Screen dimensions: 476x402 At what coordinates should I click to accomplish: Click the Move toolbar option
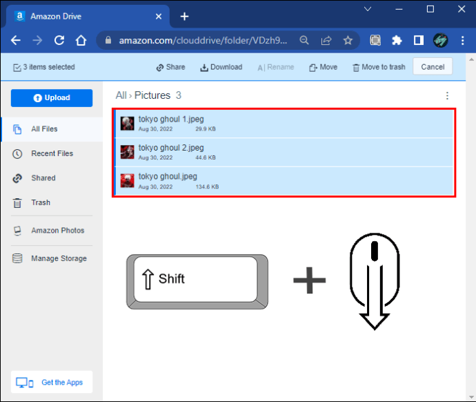pos(323,67)
